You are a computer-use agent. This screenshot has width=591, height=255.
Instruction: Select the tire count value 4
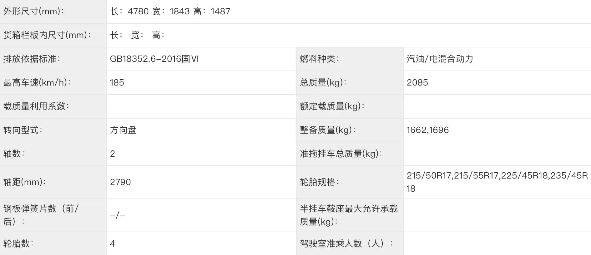(x=113, y=243)
